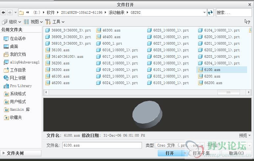This screenshot has height=161, width=254.
Task: Open the 视图 menu
Action: pyautogui.click(x=33, y=22)
